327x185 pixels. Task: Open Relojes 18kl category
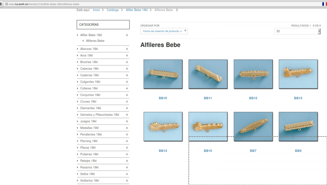coord(88,161)
